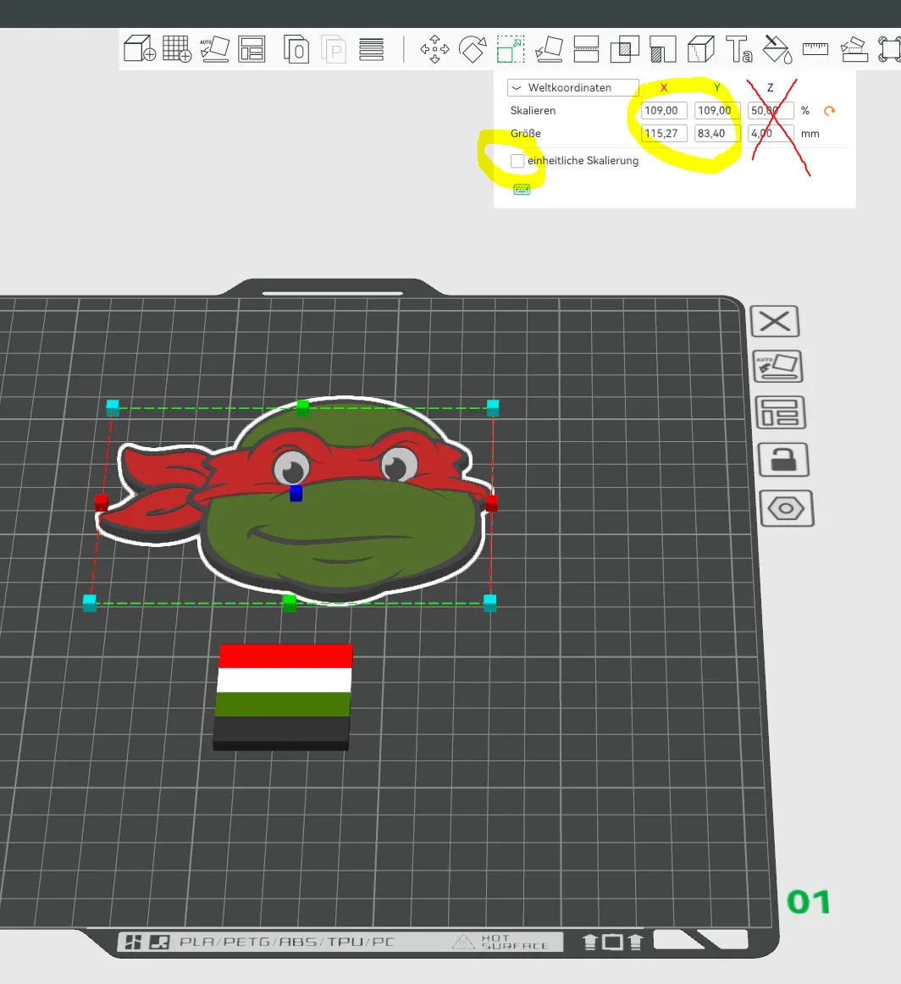The width and height of the screenshot is (901, 984).
Task: Click the Z Größe mm field
Action: point(771,133)
